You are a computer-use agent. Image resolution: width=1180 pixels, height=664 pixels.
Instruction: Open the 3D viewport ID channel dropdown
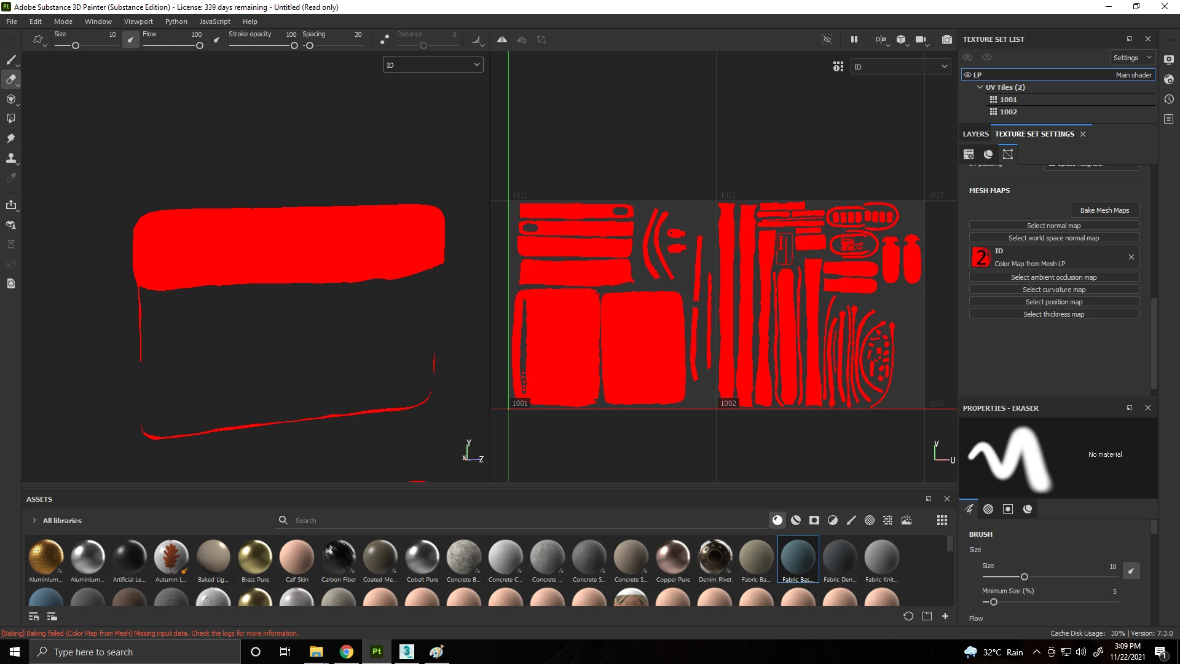(433, 65)
